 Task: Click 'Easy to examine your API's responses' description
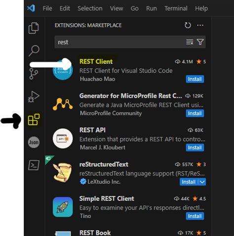click(142, 208)
